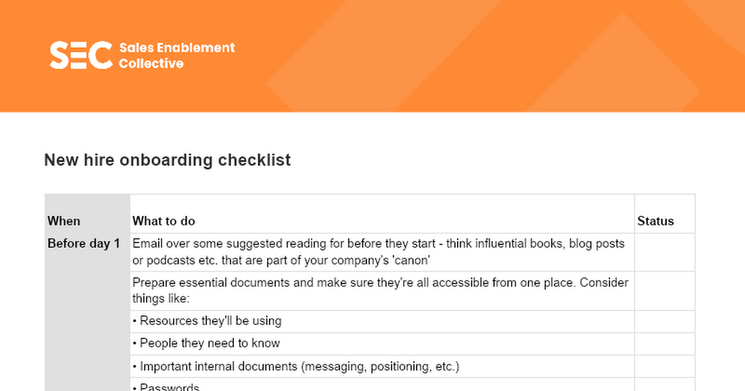Select the People they need to know row
This screenshot has width=745, height=391.
coord(382,344)
